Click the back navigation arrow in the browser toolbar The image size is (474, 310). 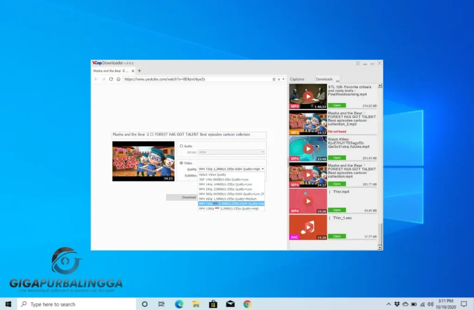[x=96, y=79]
